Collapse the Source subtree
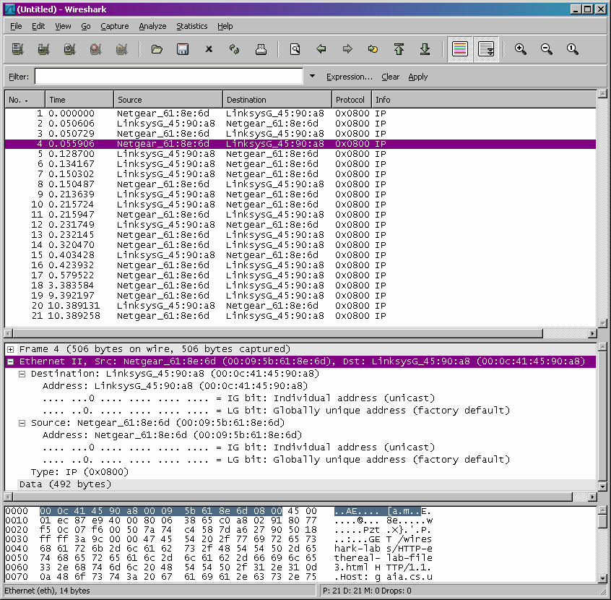The image size is (611, 600). (x=22, y=423)
